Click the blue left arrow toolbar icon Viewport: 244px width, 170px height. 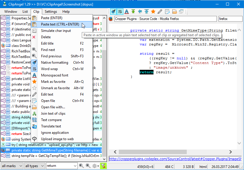point(140,11)
